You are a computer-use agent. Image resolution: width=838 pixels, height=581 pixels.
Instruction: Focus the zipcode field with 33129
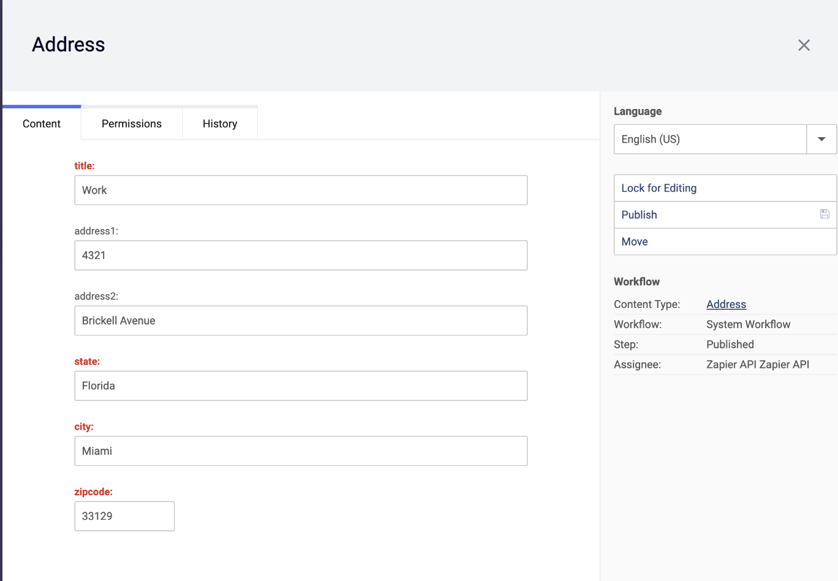pyautogui.click(x=124, y=516)
